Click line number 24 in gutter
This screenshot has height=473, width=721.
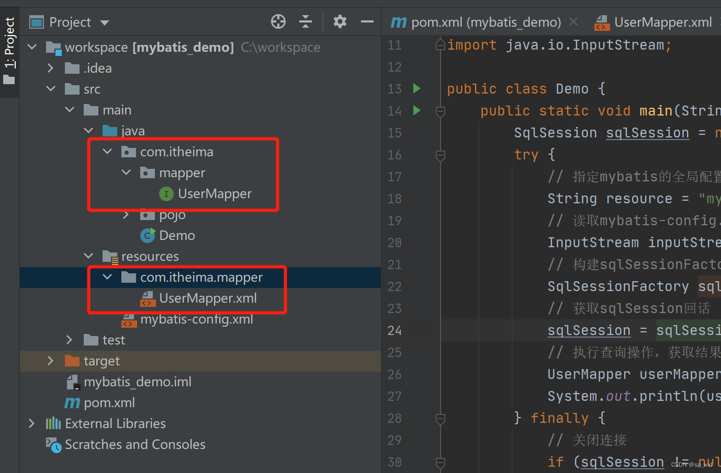395,330
